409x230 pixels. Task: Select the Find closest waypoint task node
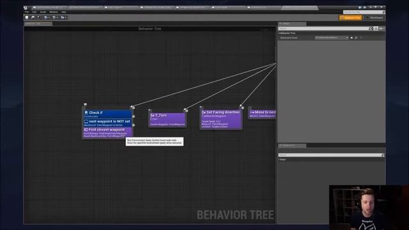click(107, 133)
